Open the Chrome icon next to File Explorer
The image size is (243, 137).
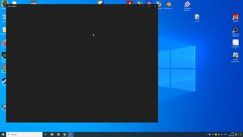[58, 134]
